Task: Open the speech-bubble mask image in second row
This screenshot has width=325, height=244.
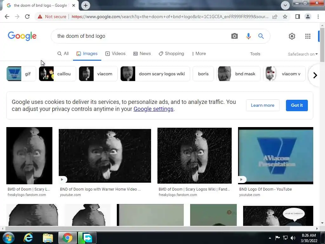Action: point(278,216)
